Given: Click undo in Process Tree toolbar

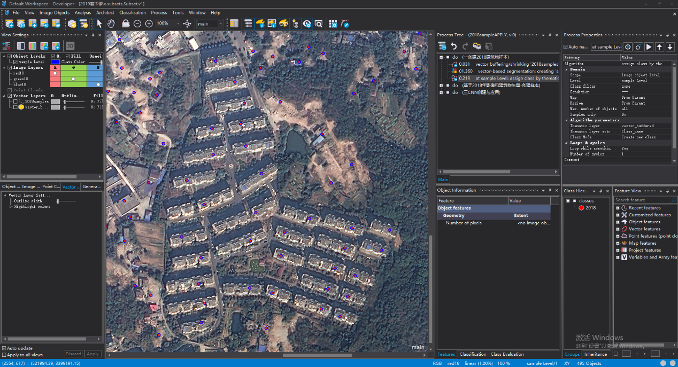Looking at the screenshot, I should point(454,46).
